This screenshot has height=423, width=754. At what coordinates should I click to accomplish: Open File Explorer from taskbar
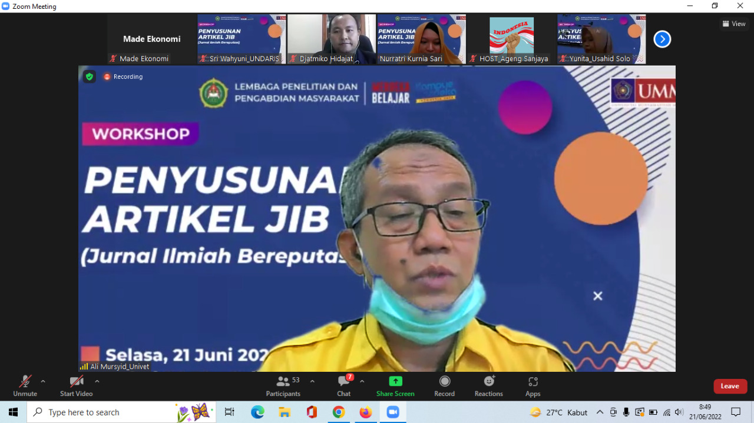coord(285,412)
